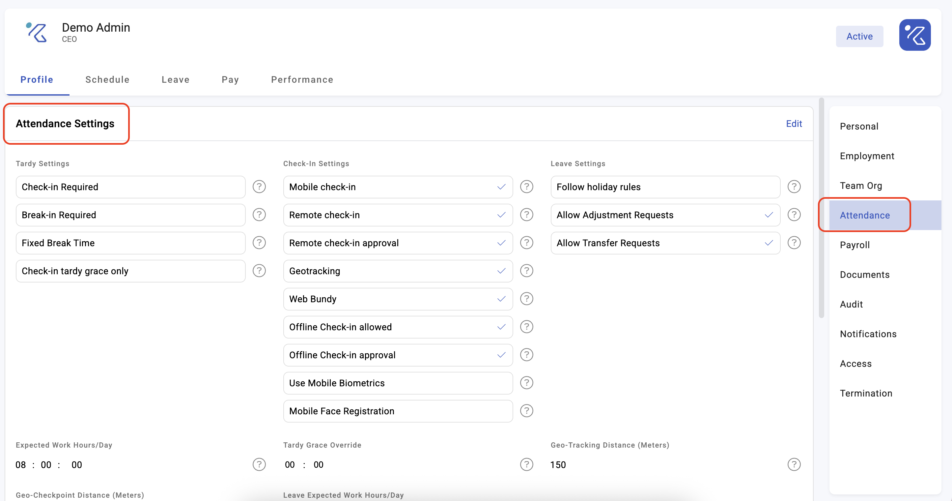952x501 pixels.
Task: Go to Team Org section
Action: [x=861, y=186]
